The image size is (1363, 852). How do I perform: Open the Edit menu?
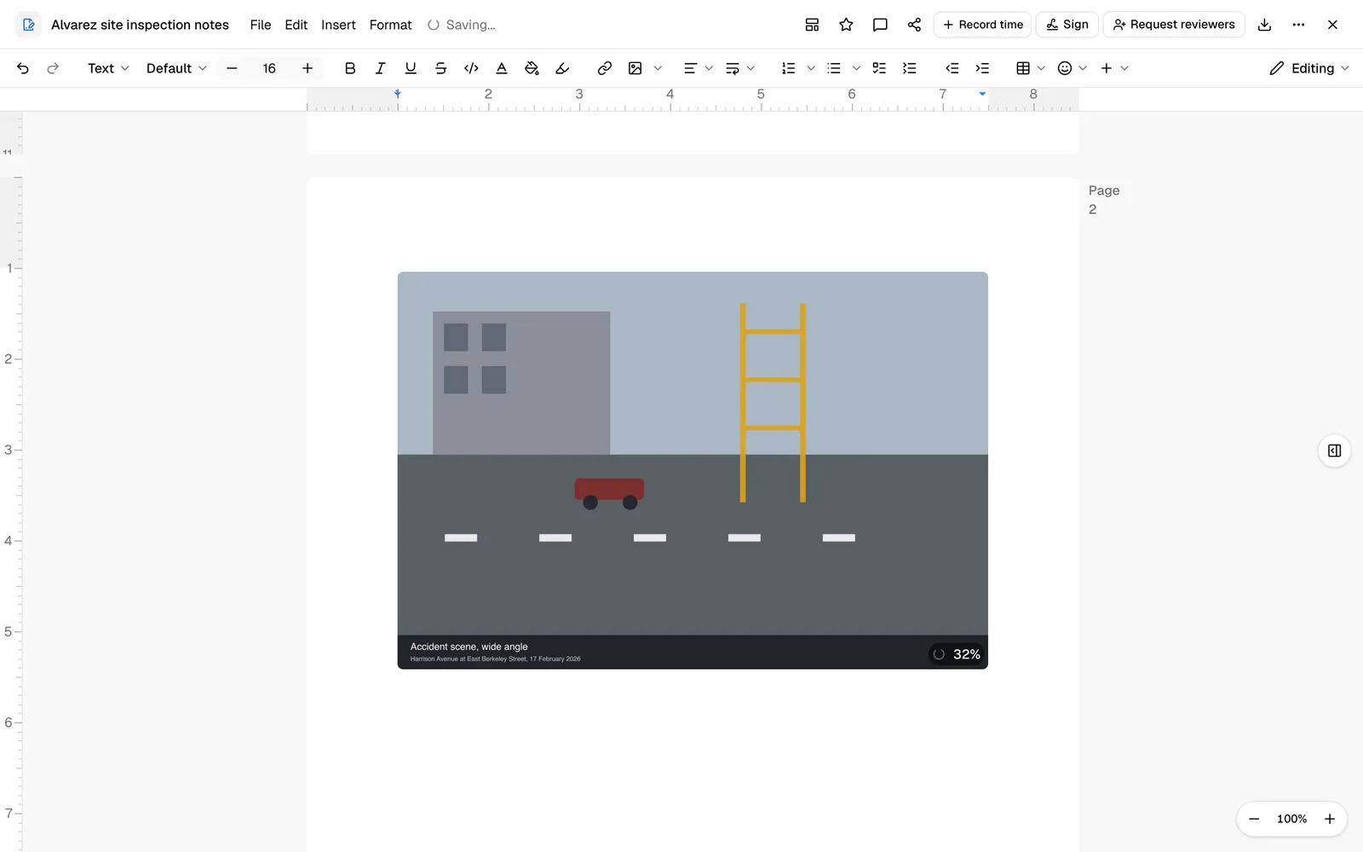(296, 25)
